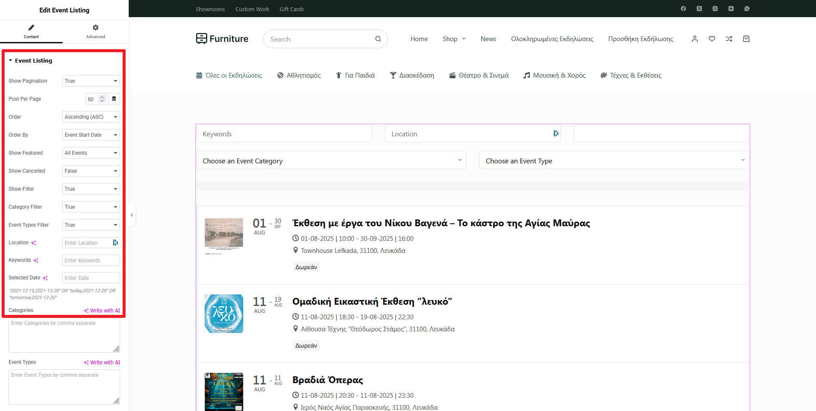Expand the Shop menu
816x411 pixels.
click(x=454, y=39)
